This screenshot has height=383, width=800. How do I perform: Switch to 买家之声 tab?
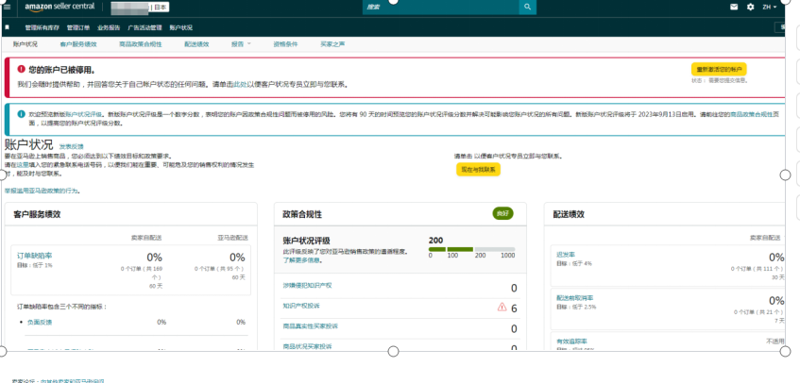point(332,44)
